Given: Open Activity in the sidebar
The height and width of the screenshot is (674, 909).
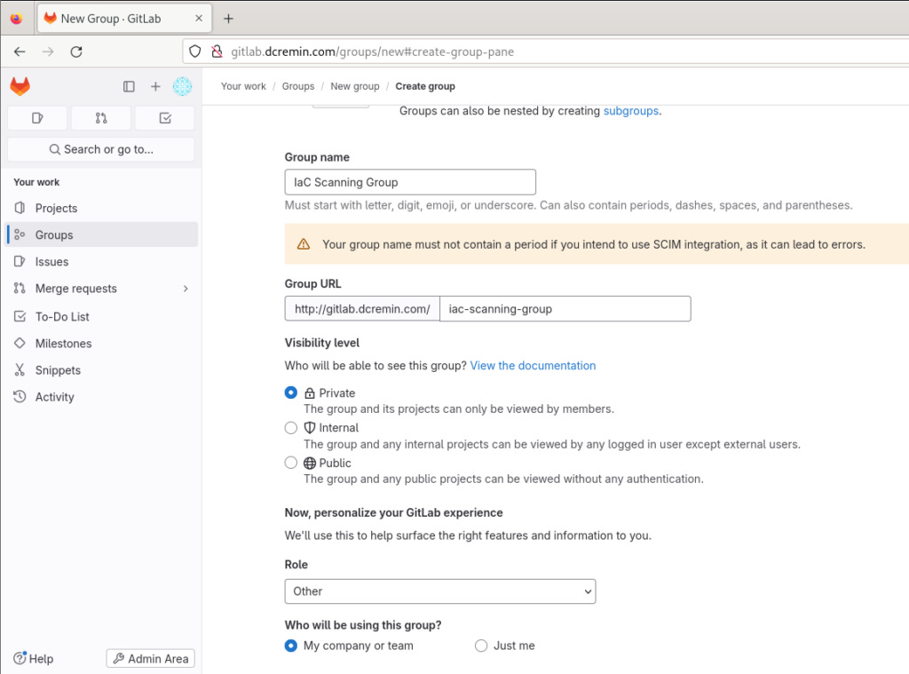Looking at the screenshot, I should point(101,397).
